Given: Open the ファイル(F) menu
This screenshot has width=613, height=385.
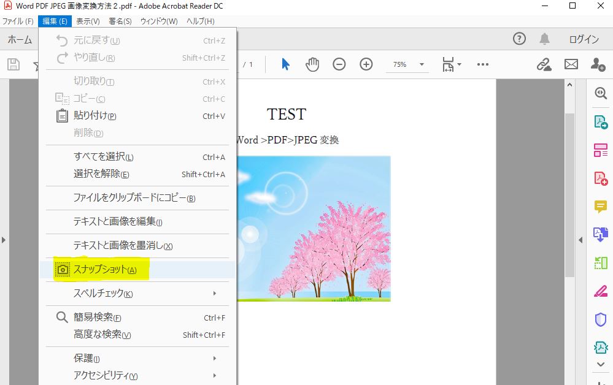Looking at the screenshot, I should tap(18, 21).
